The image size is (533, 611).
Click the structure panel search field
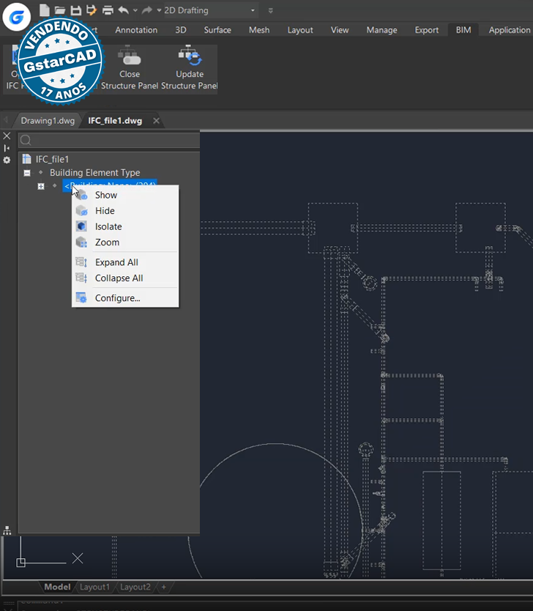click(109, 140)
